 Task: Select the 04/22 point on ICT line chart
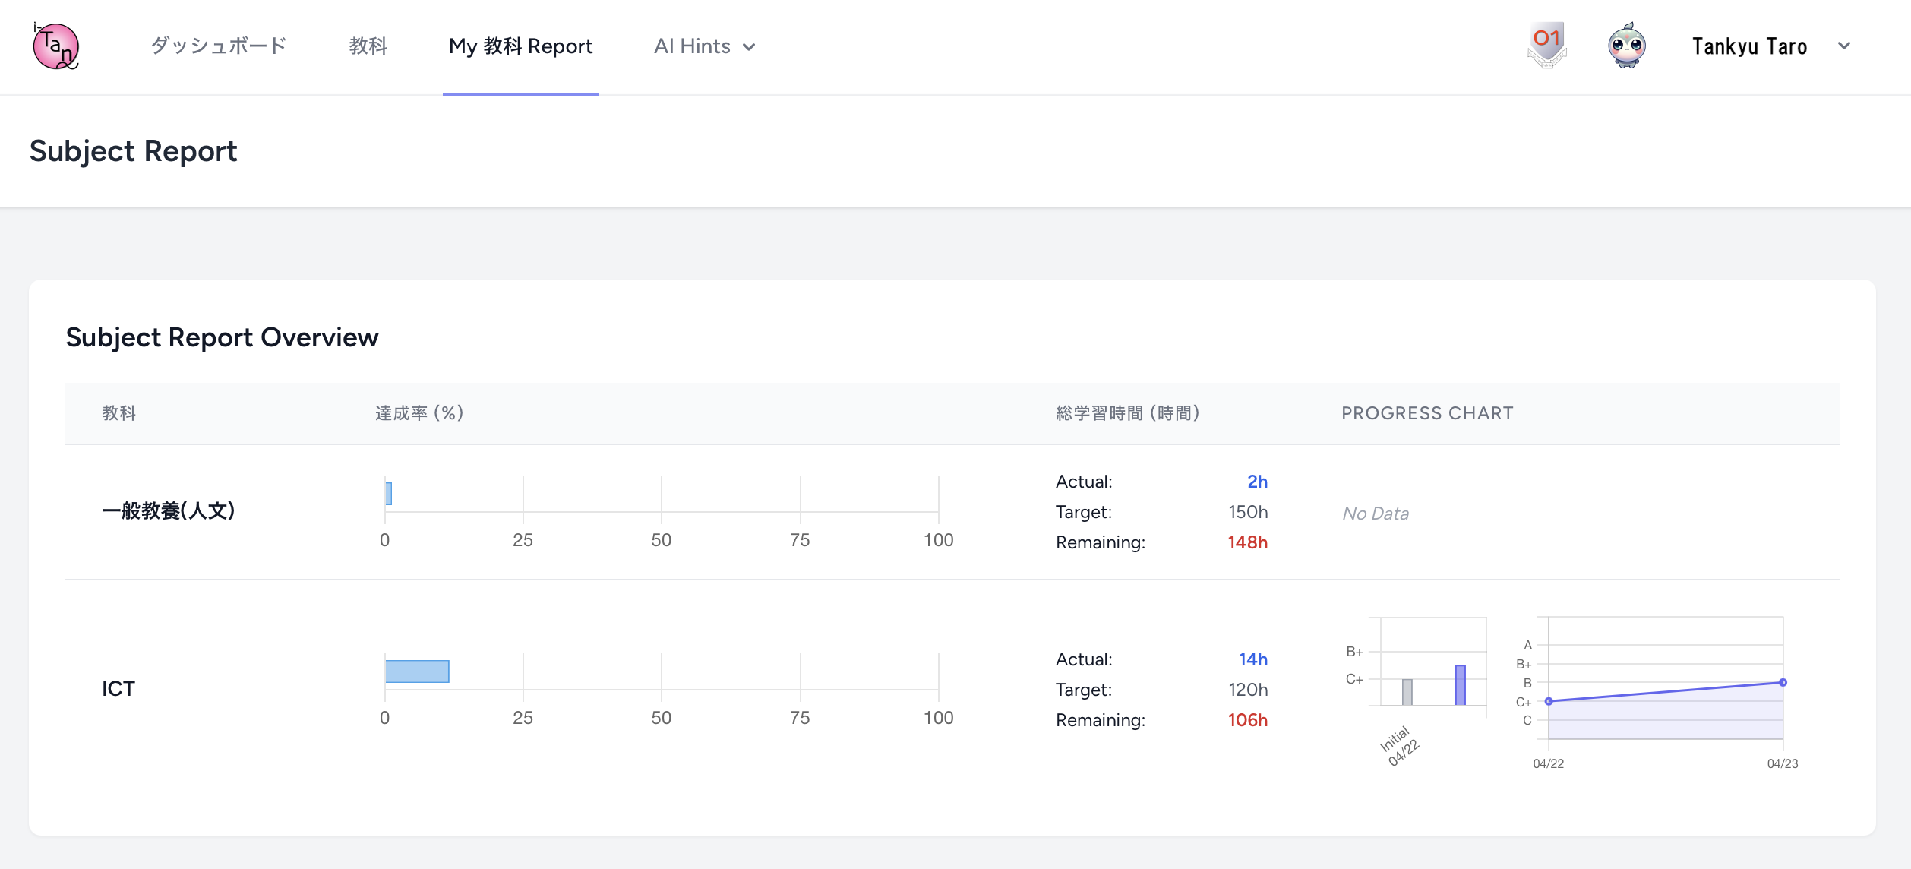[1549, 701]
